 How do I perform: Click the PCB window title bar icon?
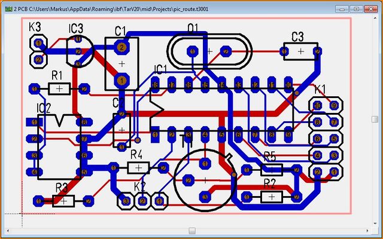coord(9,10)
